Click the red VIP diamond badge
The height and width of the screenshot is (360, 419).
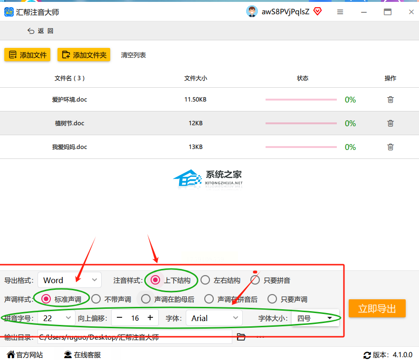tap(317, 11)
